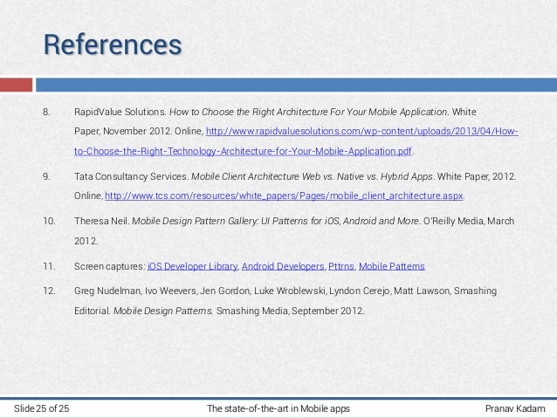The height and width of the screenshot is (418, 557).
Task: Click the 'Pranav Kadam' footer name
Action: pyautogui.click(x=515, y=408)
